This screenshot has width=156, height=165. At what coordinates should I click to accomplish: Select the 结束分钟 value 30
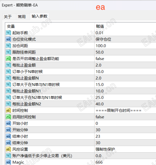(x=98, y=143)
